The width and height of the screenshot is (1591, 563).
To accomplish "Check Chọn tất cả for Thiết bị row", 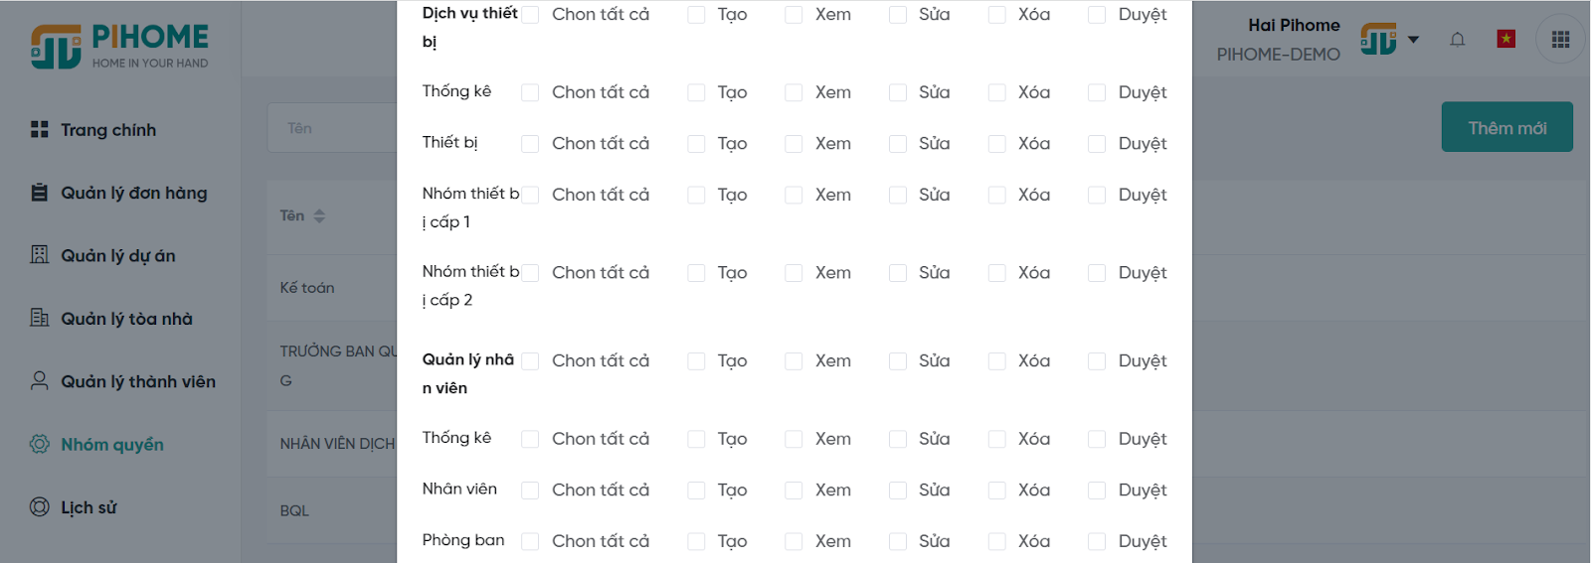I will coord(531,144).
